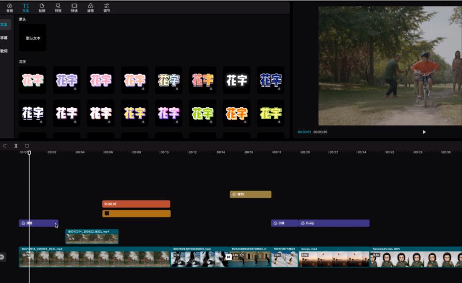
Task: Switch to the 字幕 subtitles sidebar tab
Action: coord(4,38)
